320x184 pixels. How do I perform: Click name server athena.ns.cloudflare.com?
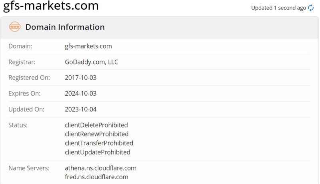pyautogui.click(x=101, y=168)
